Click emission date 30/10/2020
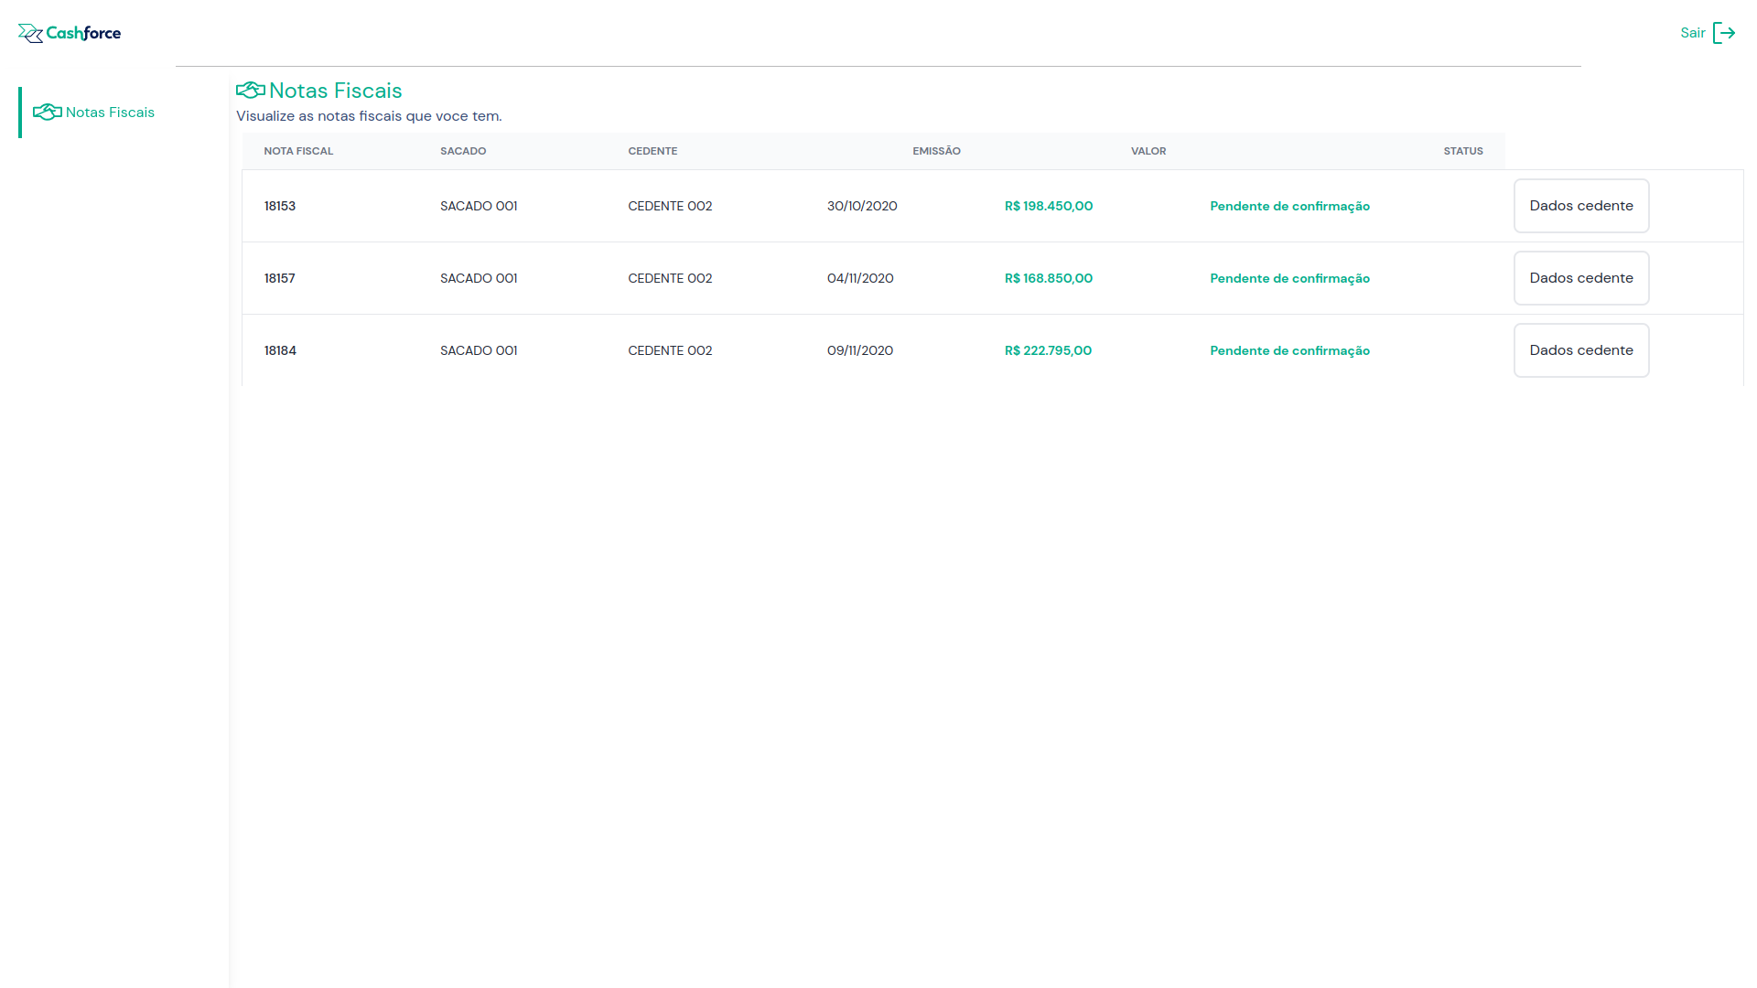Screen dimensions: 1757x988 point(861,206)
